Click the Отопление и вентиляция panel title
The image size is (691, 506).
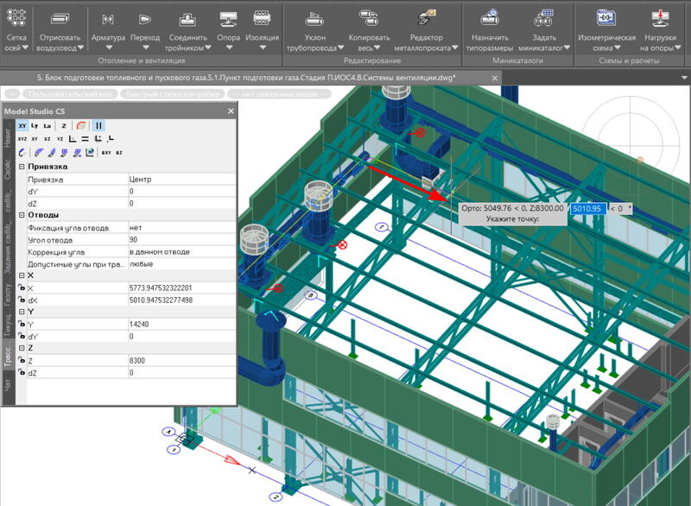tap(142, 60)
